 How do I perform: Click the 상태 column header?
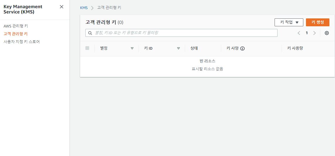[x=194, y=48]
